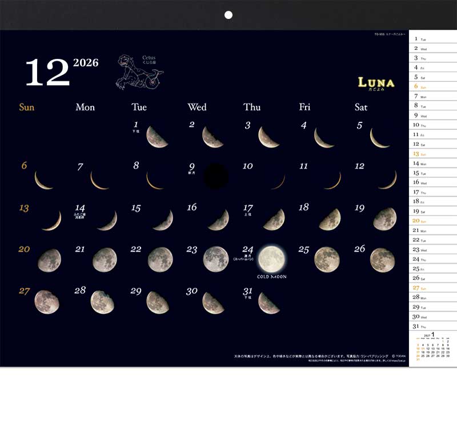457x427 pixels.
Task: Click date number 21 in the main grid
Action: click(80, 249)
